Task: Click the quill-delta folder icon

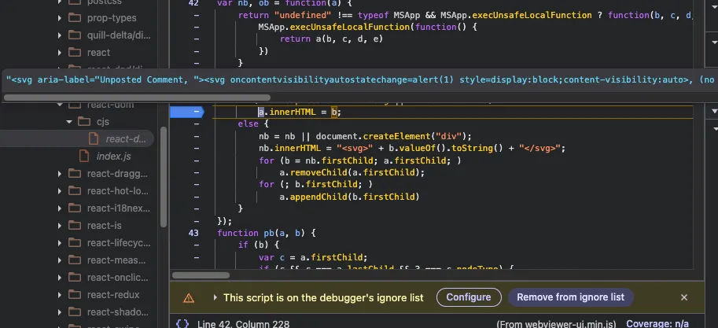Action: [x=74, y=34]
